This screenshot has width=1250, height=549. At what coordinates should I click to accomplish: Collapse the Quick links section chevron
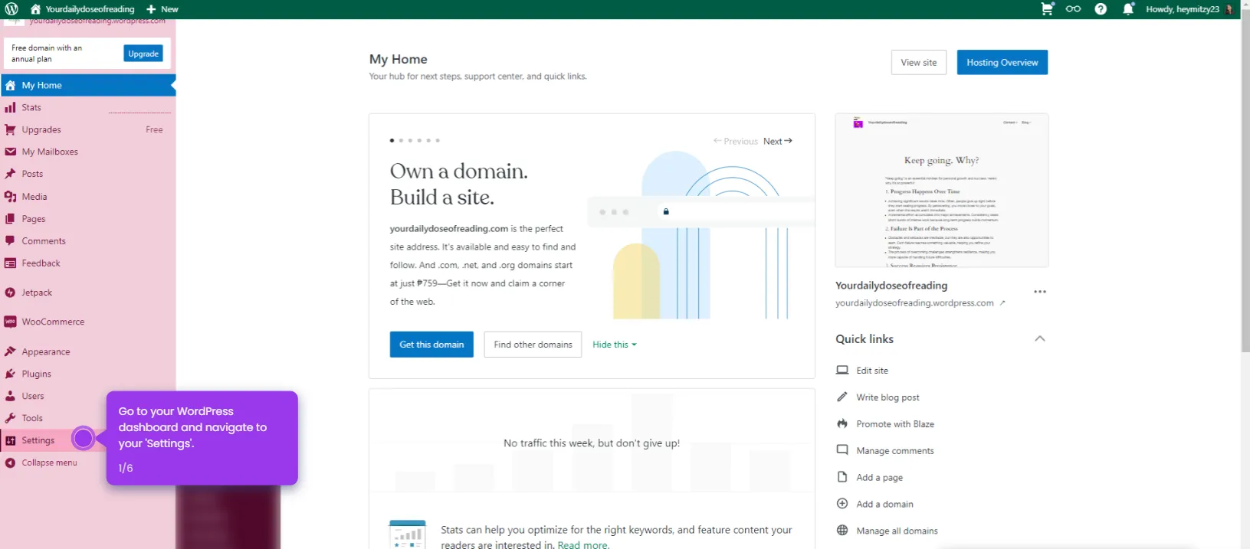point(1040,338)
